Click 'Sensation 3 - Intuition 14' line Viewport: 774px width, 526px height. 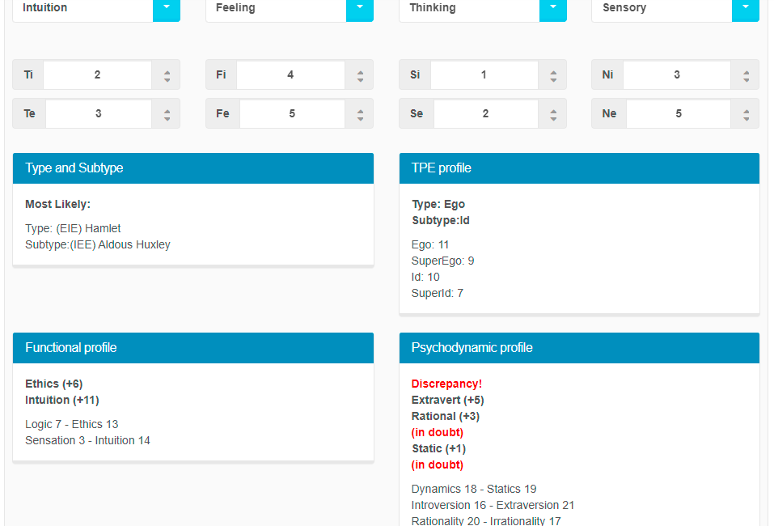pyautogui.click(x=87, y=440)
